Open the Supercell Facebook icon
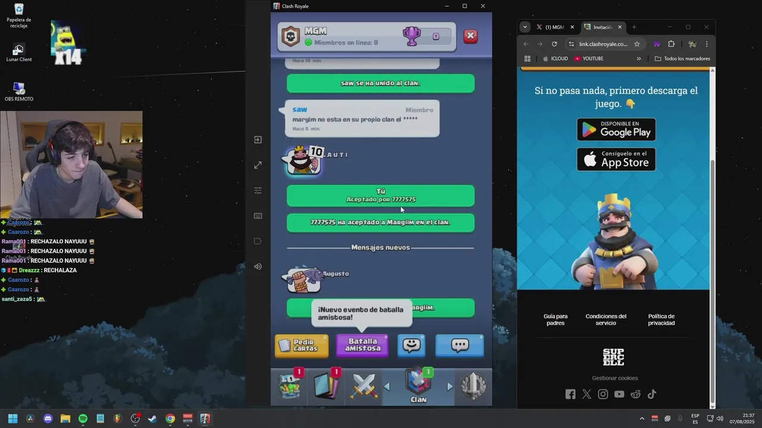 pyautogui.click(x=570, y=394)
